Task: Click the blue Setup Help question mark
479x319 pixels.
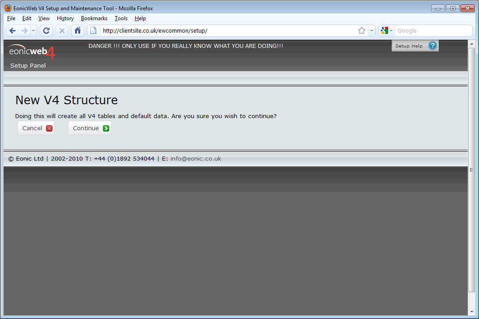Action: tap(432, 46)
